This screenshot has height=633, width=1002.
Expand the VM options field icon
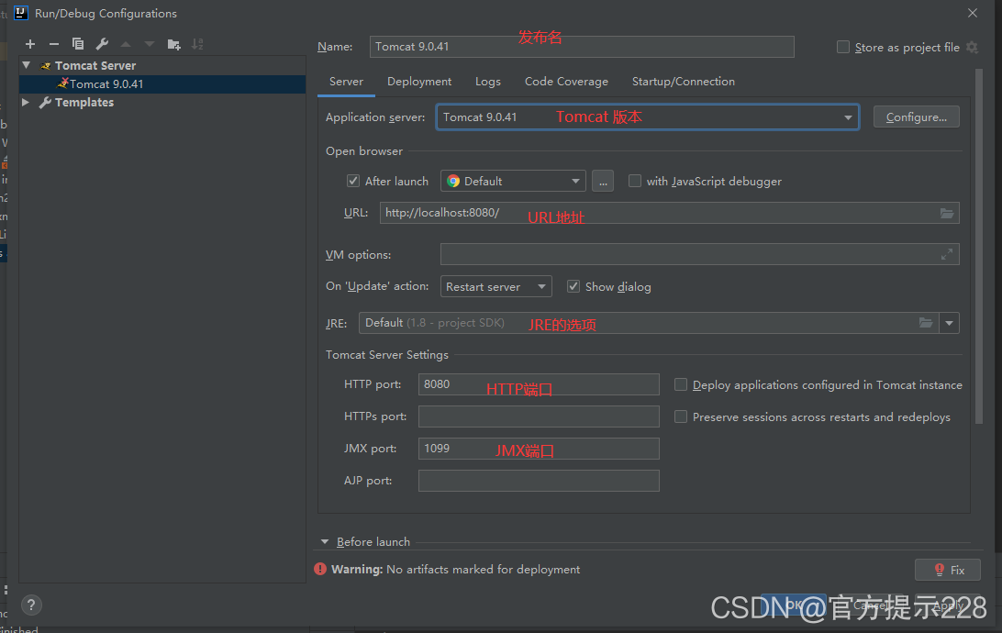[946, 254]
